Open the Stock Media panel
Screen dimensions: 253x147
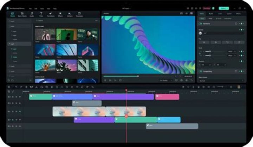click(x=22, y=14)
